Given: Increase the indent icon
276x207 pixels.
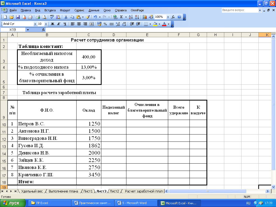Looking at the screenshot, I should [138, 24].
